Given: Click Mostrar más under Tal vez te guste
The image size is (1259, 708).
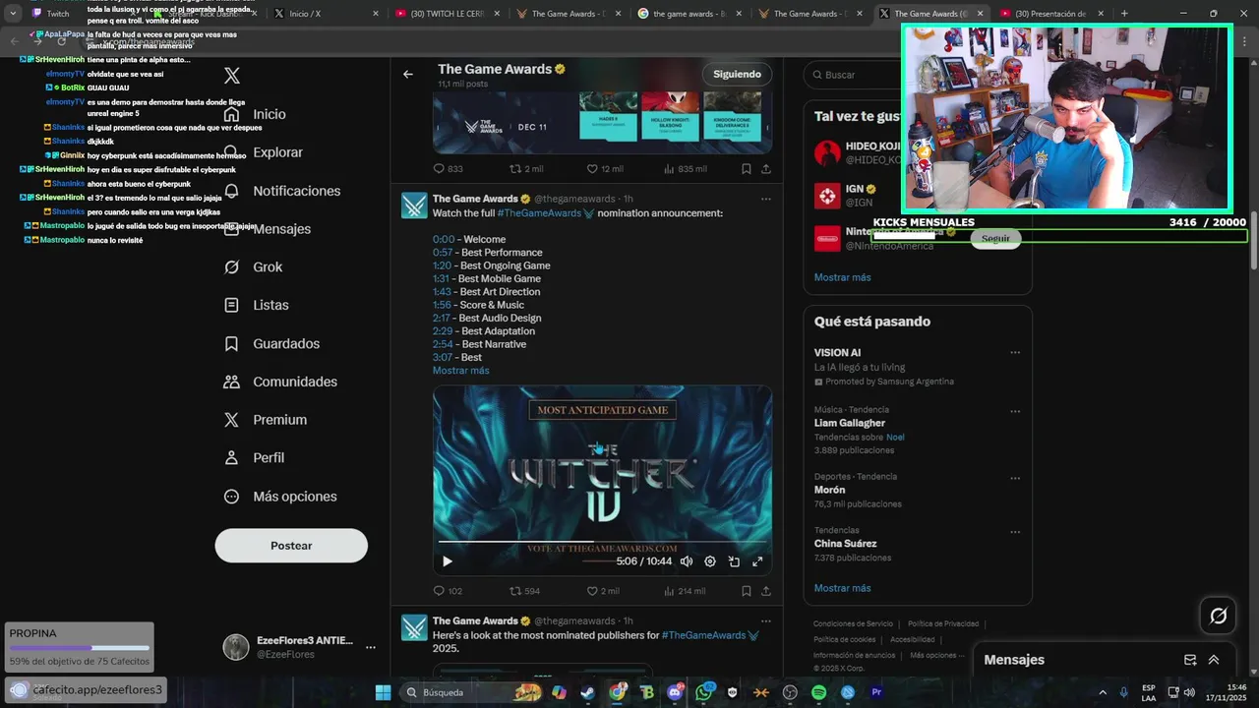Looking at the screenshot, I should 842,277.
